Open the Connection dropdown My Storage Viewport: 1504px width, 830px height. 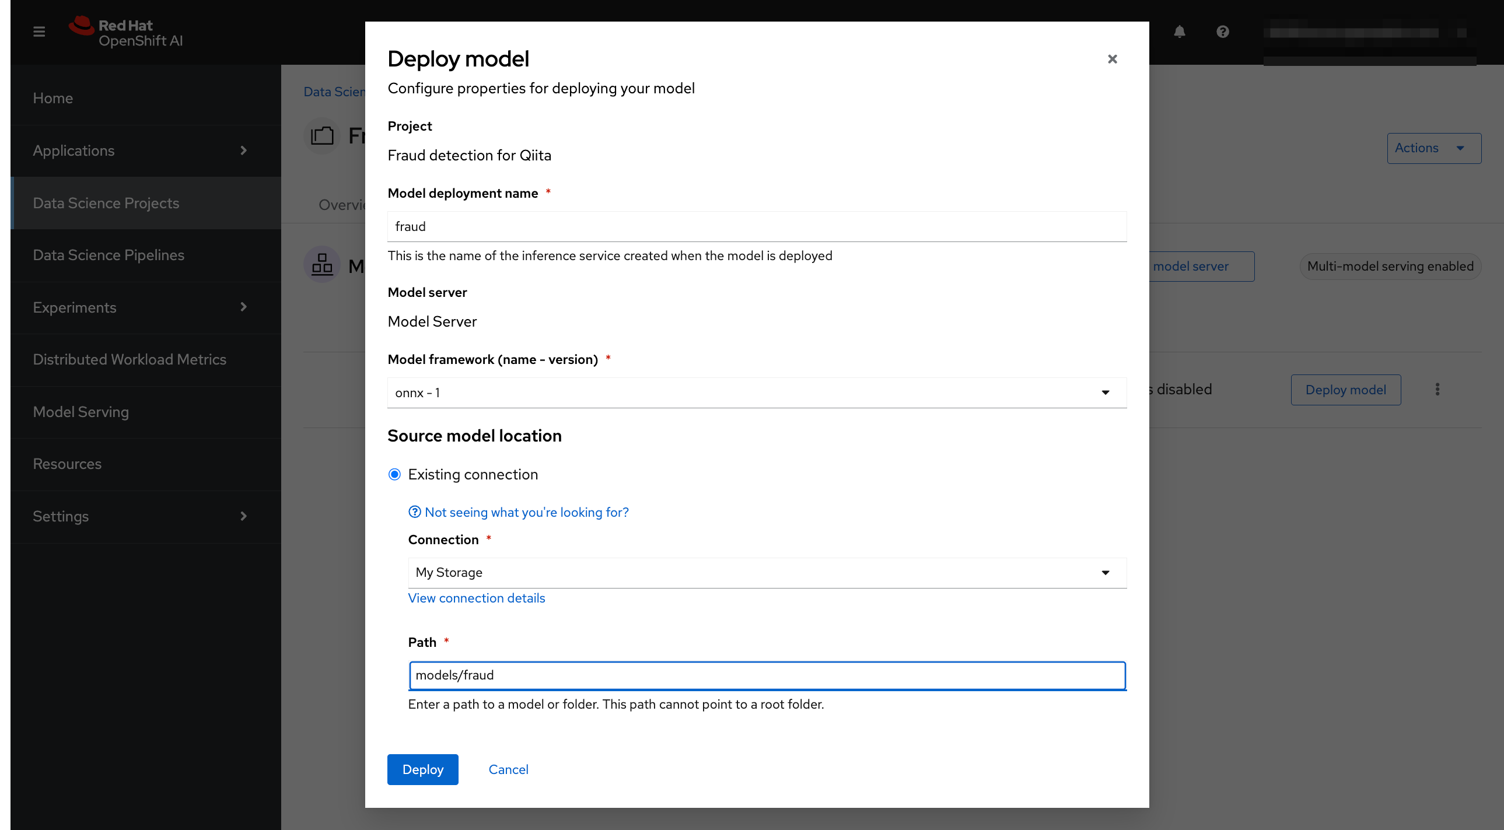click(767, 573)
